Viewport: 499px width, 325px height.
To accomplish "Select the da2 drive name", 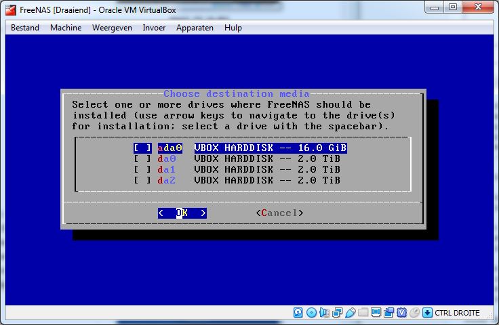I will click(x=166, y=180).
